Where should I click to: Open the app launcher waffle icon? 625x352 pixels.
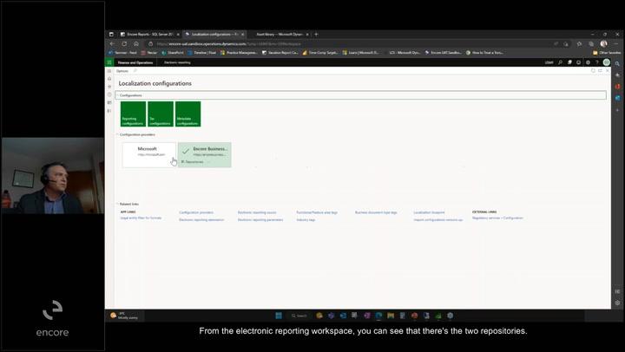click(x=109, y=62)
